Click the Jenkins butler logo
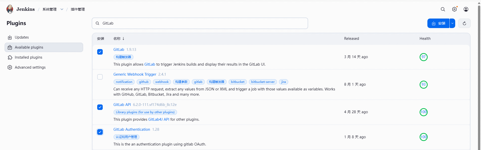The height and width of the screenshot is (150, 481). pos(10,9)
